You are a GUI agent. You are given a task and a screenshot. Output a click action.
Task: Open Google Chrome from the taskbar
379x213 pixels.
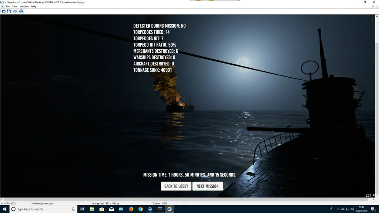(140, 209)
